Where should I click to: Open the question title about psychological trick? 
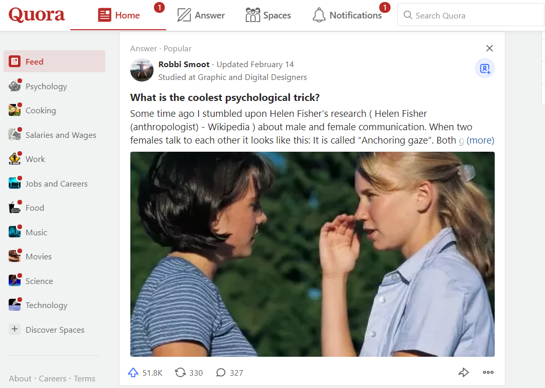coord(225,97)
